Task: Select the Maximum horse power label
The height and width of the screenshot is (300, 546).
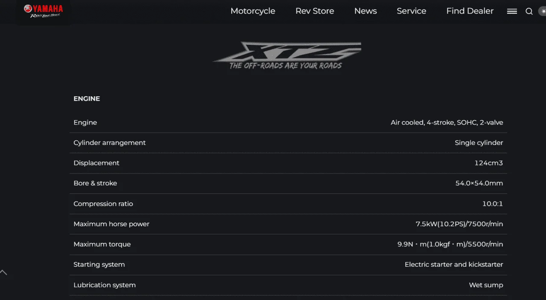Action: click(x=111, y=224)
